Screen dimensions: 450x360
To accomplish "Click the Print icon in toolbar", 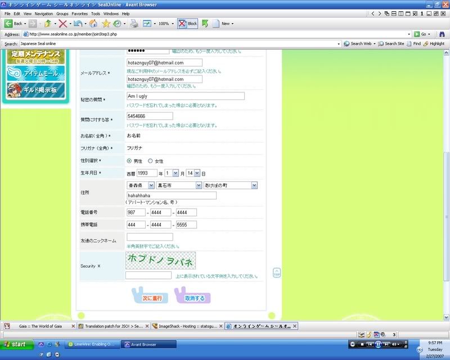I will pos(134,24).
